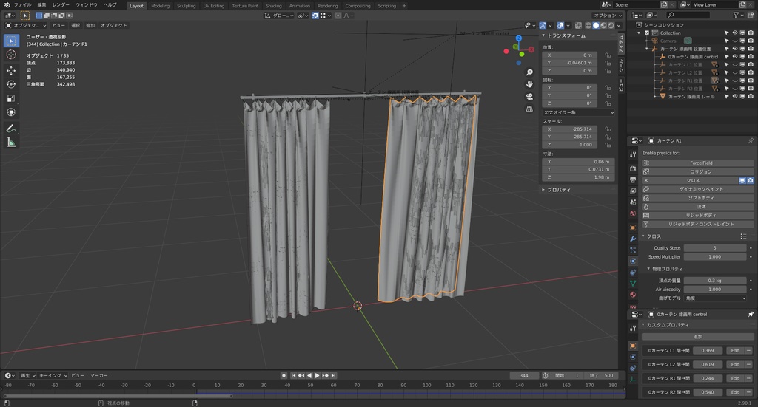This screenshot has width=758, height=407.
Task: Select the Rotate tool
Action: point(11,84)
